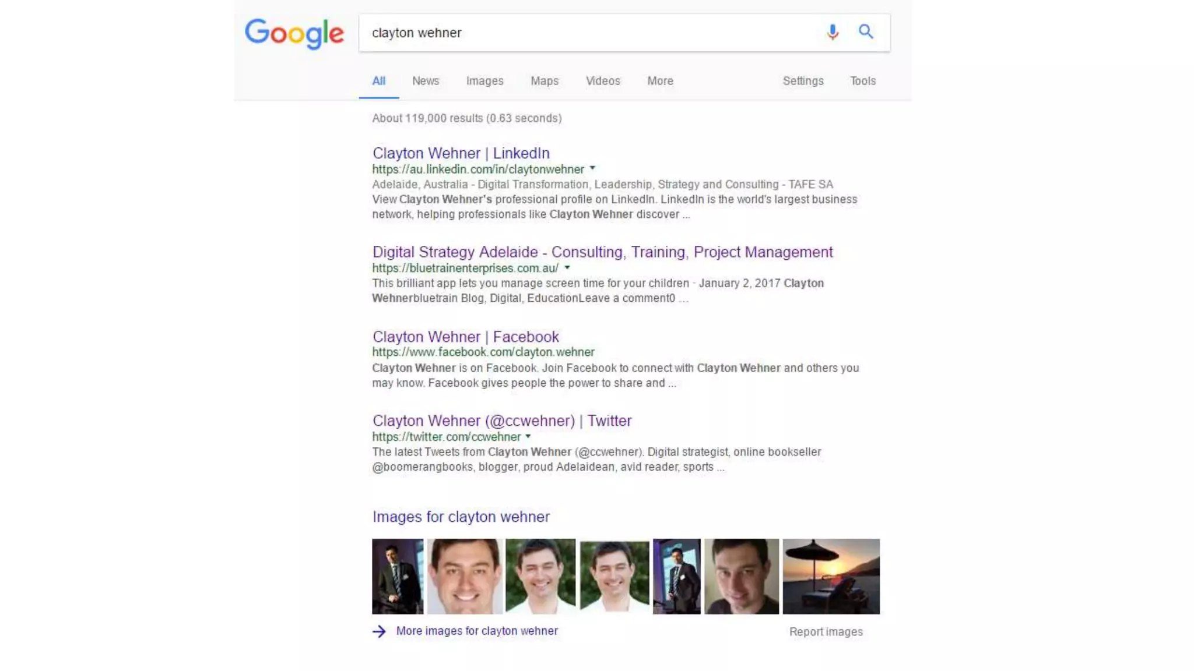This screenshot has width=1194, height=671.
Task: Click the arrow beside More images link
Action: pyautogui.click(x=379, y=631)
